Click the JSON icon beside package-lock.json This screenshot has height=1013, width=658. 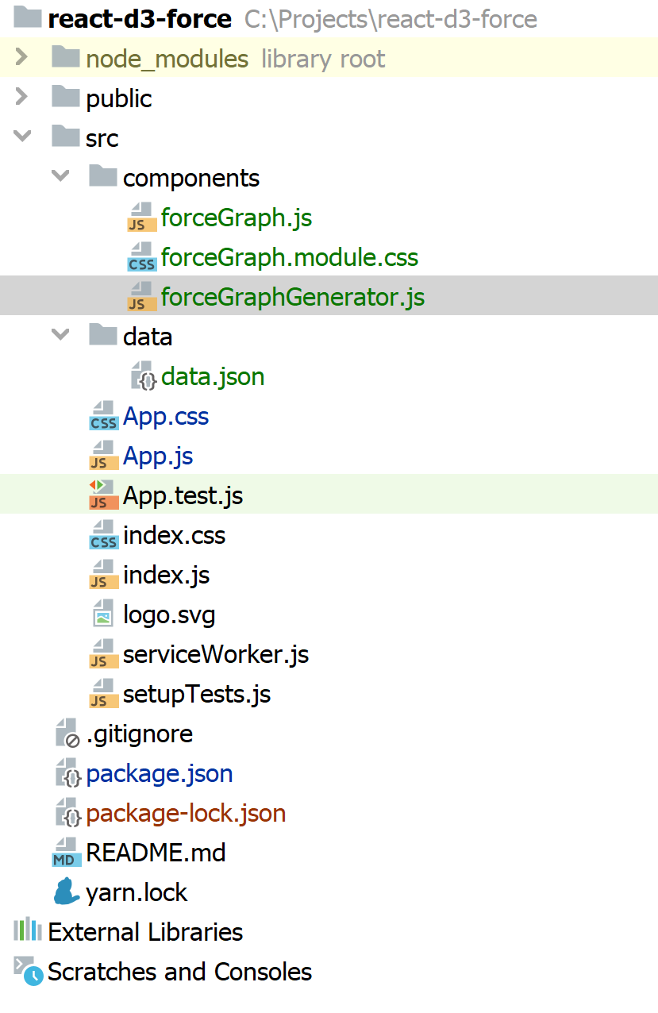click(68, 812)
